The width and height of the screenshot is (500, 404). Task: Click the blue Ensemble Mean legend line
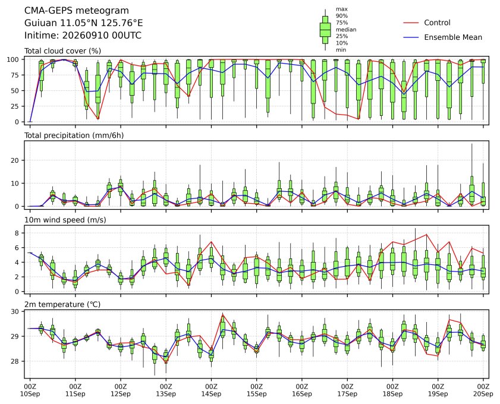pos(411,37)
